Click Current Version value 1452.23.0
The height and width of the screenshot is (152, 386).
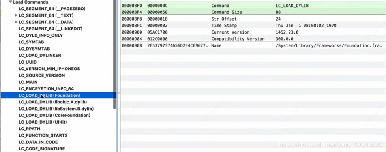(287, 32)
